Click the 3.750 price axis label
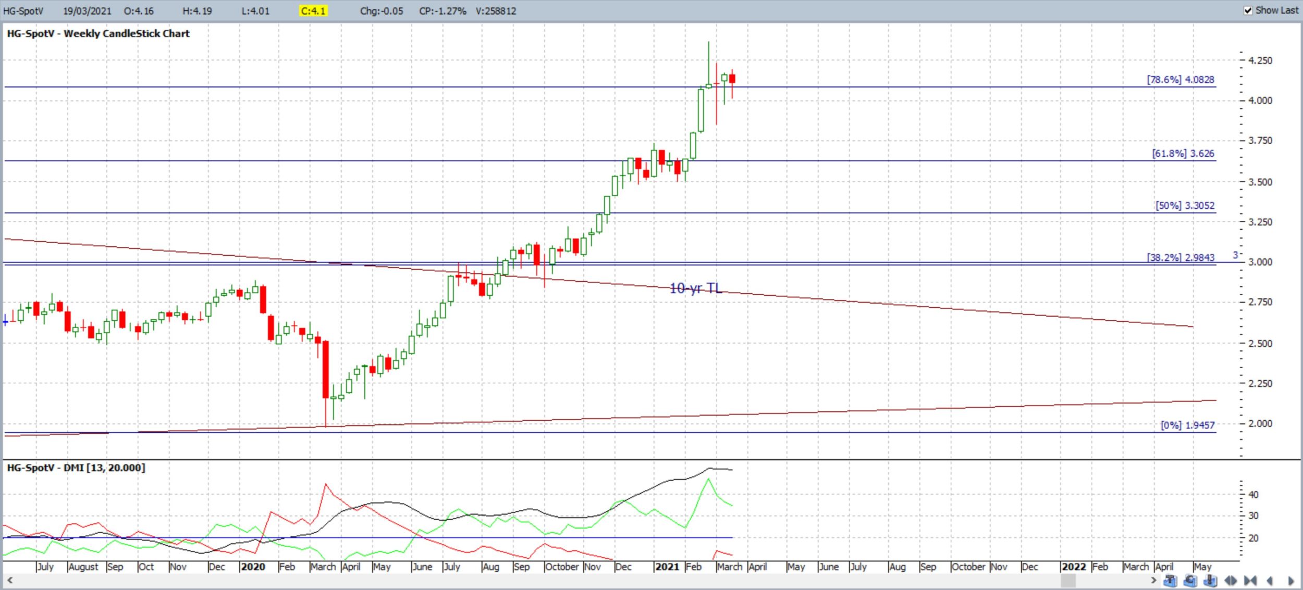Screen dimensions: 1303x590 tap(1260, 141)
